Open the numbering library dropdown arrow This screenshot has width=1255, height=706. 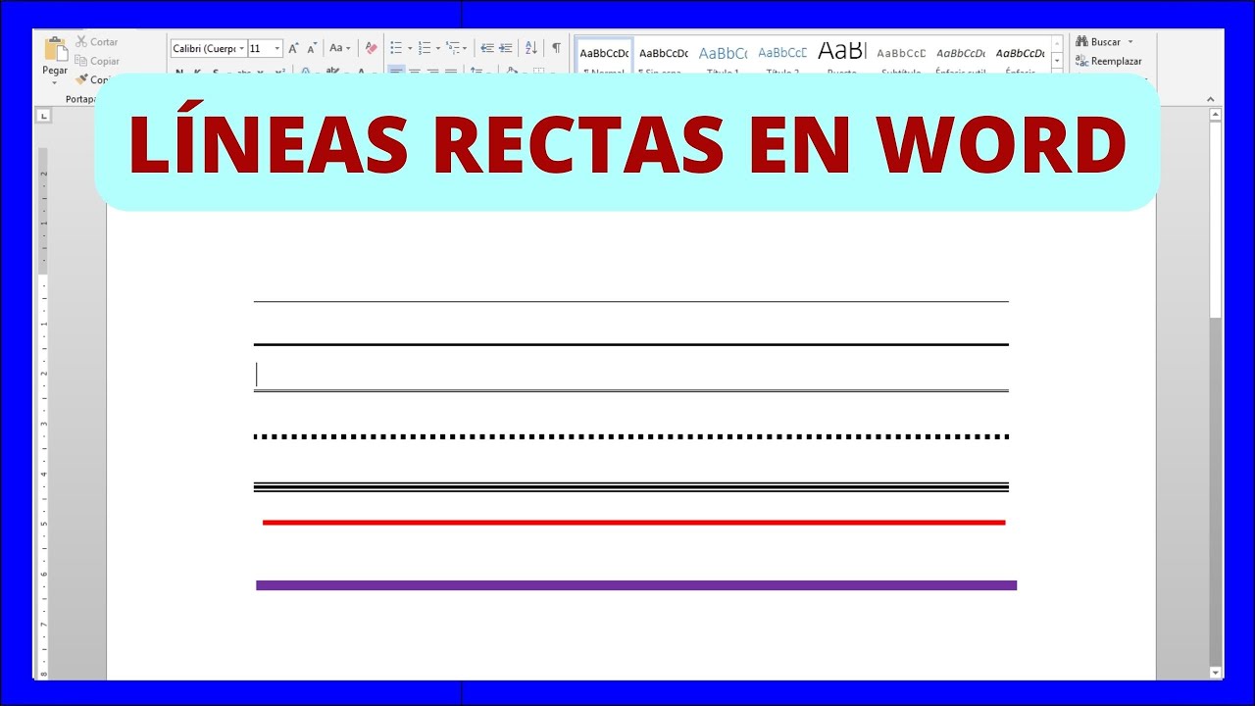click(x=437, y=48)
